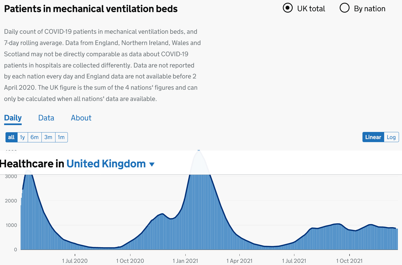The height and width of the screenshot is (265, 402).
Task: Set chart range to 1y
Action: pos(23,137)
